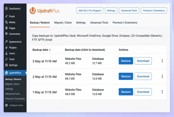Select UpdraftPlus in sidebar menu
The image size is (174, 117).
pos(15,73)
